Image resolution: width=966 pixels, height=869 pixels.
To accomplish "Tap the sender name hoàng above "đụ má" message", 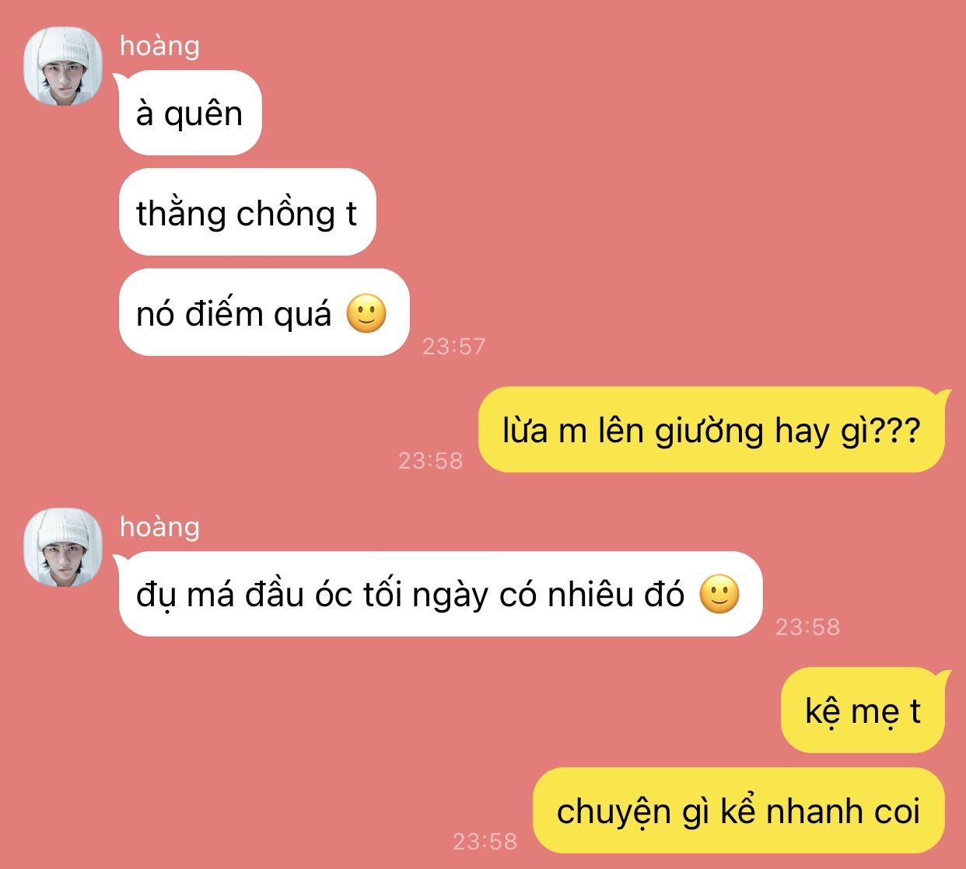I will 159,527.
